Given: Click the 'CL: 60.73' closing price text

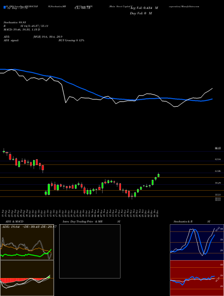Looking at the screenshot, I should [x=82, y=8].
